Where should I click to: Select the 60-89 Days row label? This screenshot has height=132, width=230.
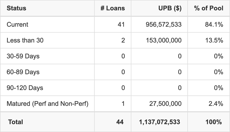coord(23,72)
